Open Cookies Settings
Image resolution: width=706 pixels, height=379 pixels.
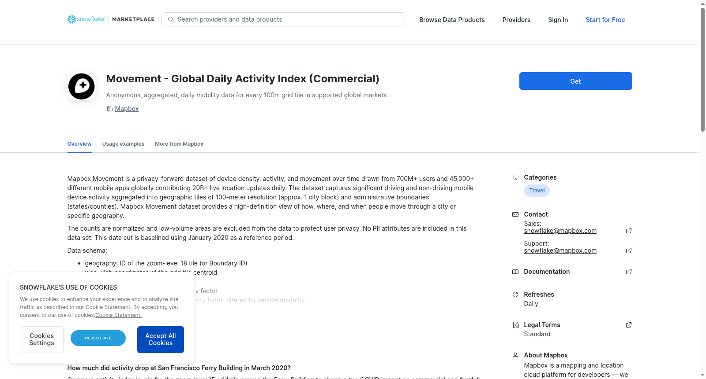41,339
